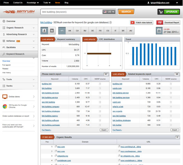This screenshot has width=183, height=165.
Task: Click the green UPGRADE button
Action: tap(171, 12)
